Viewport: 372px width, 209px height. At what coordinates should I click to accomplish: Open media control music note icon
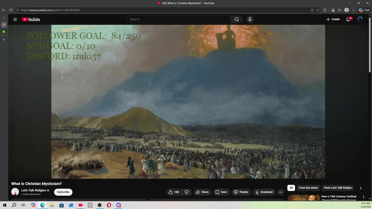(333, 10)
